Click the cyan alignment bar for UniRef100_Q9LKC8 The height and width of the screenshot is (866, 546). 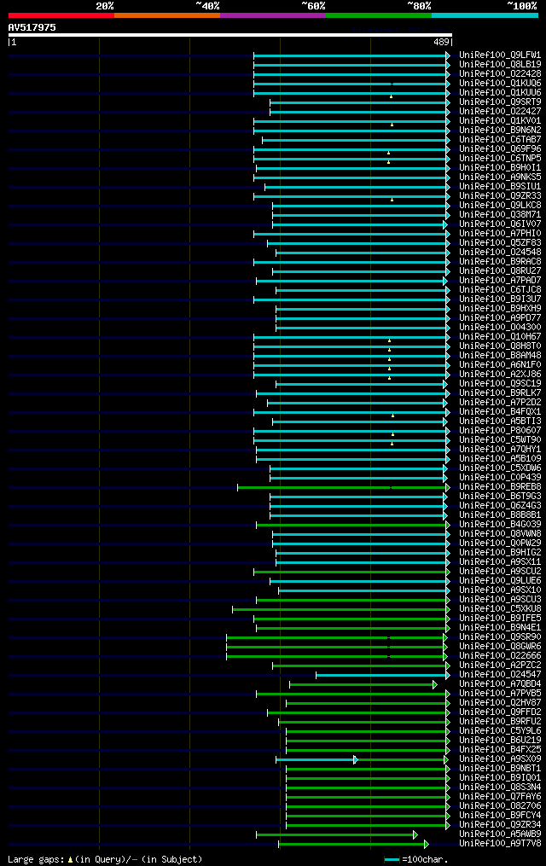[362, 206]
